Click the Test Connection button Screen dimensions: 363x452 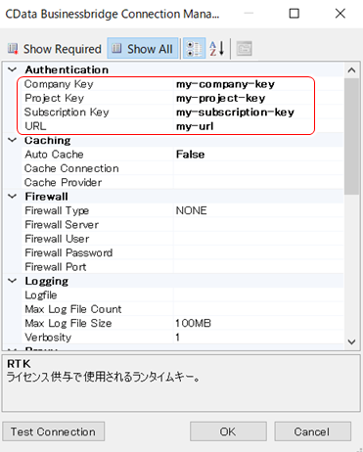point(54,431)
